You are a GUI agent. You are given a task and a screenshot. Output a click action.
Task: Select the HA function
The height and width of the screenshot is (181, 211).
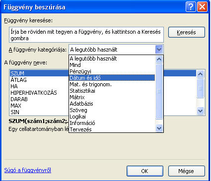[39, 86]
